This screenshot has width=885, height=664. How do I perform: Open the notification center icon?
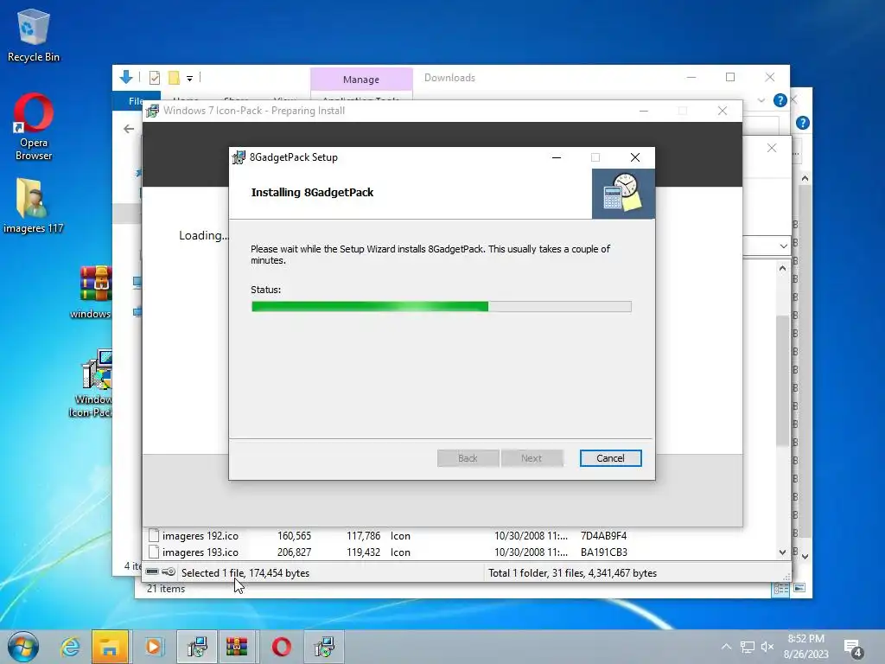point(852,648)
